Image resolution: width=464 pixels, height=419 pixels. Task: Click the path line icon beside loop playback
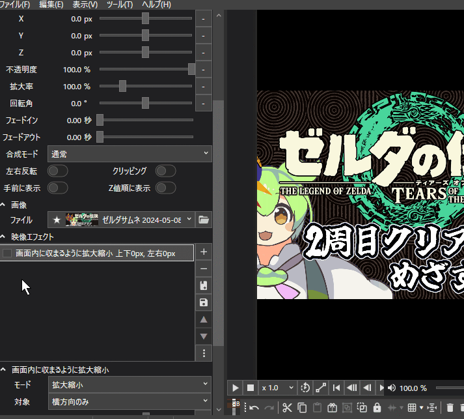[321, 388]
